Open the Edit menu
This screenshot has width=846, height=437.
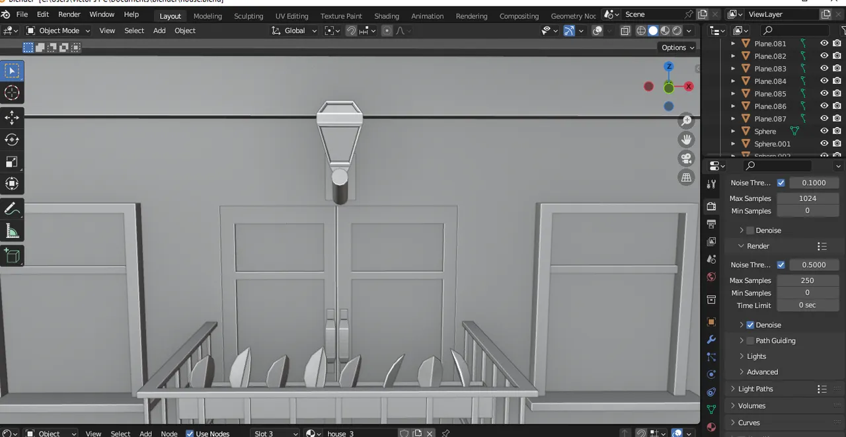coord(43,15)
